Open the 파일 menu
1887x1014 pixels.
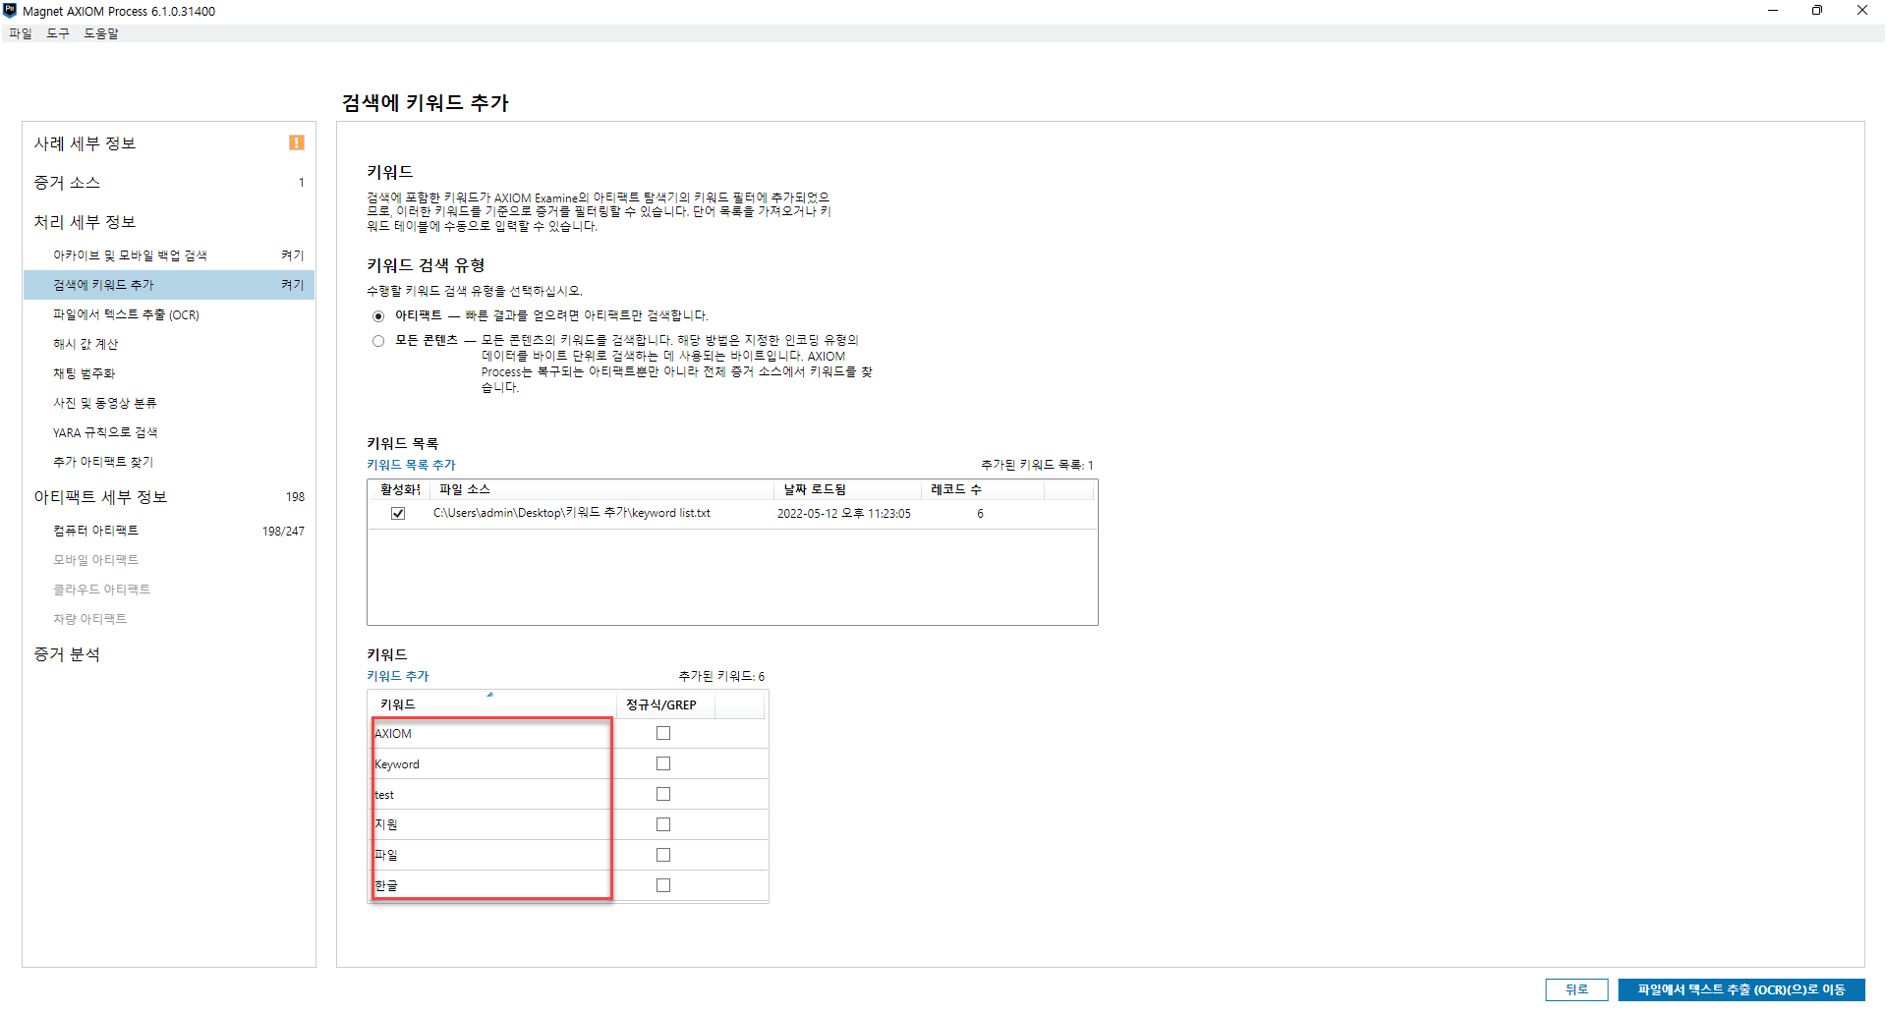click(x=20, y=33)
